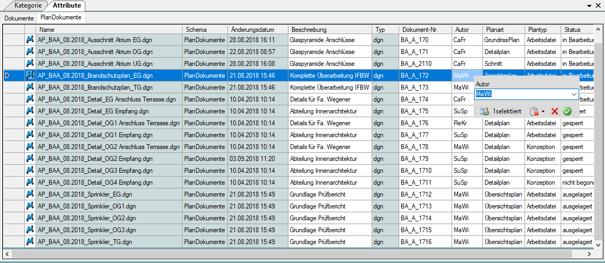Click the Planart column header
The width and height of the screenshot is (605, 263).
click(503, 30)
